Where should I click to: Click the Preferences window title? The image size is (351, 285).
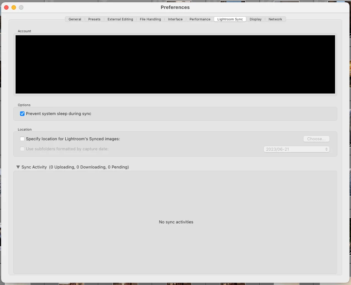pyautogui.click(x=175, y=7)
